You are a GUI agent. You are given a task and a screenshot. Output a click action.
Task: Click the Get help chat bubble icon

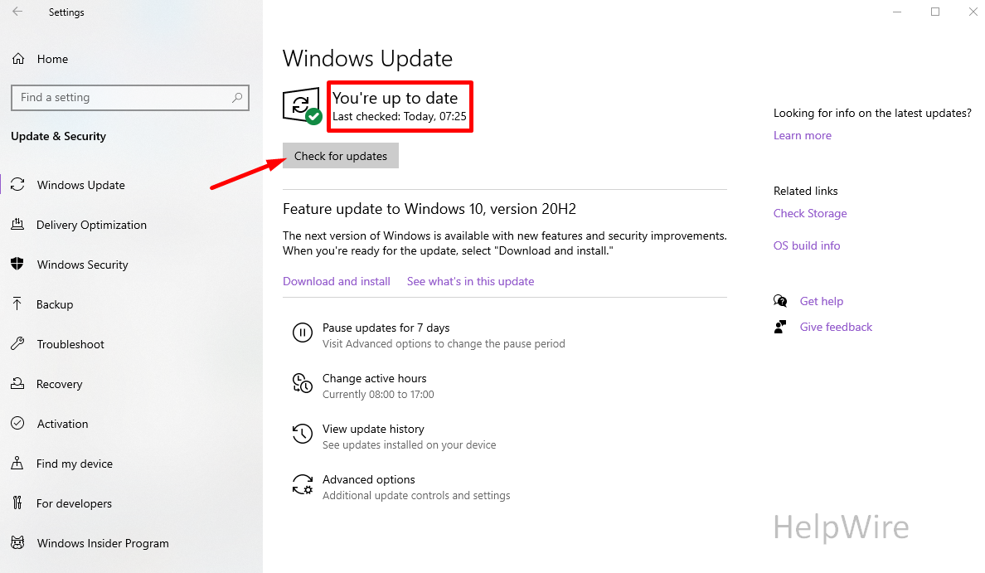780,301
